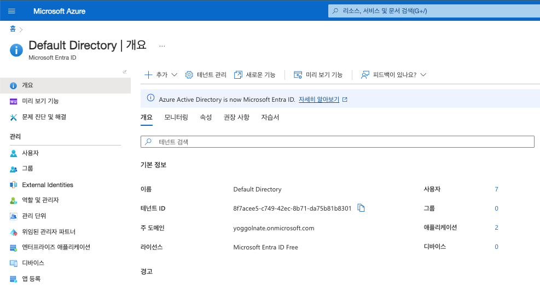Open 미리 보기 기능 toolbar button

[x=318, y=75]
